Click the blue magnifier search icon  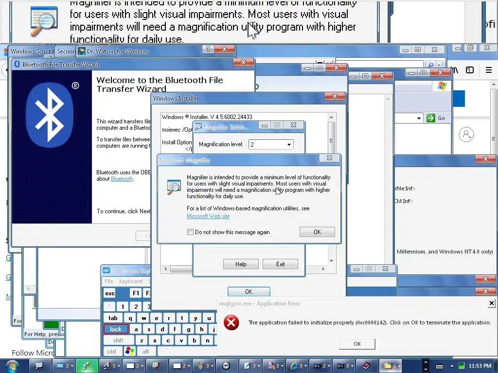[x=431, y=65]
